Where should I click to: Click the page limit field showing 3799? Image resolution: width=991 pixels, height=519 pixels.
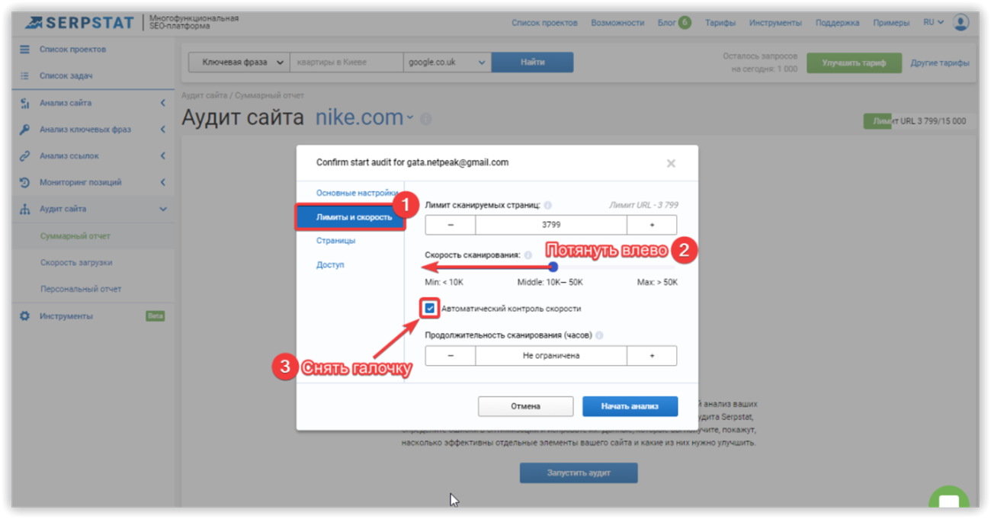pos(551,225)
